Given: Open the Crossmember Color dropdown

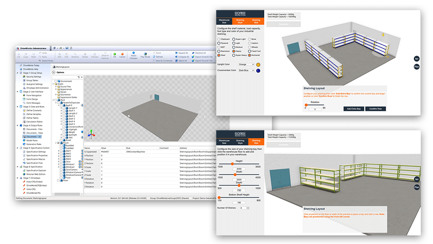Looking at the screenshot, I should 247,71.
